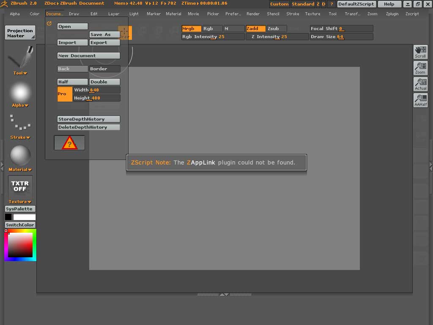433x325 pixels.
Task: Expand the Tool selector dropdown
Action: coord(20,73)
